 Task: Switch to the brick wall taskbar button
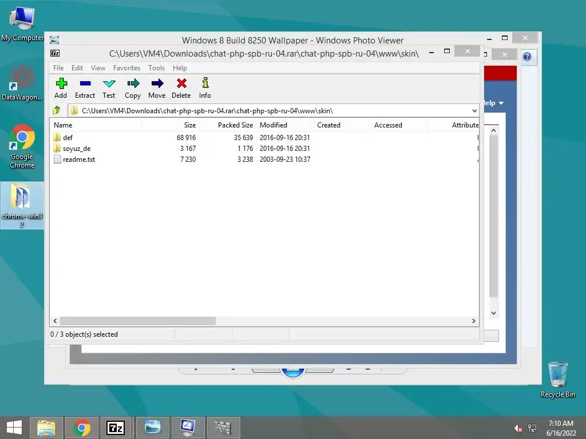pyautogui.click(x=223, y=428)
